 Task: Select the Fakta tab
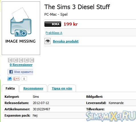(10, 88)
